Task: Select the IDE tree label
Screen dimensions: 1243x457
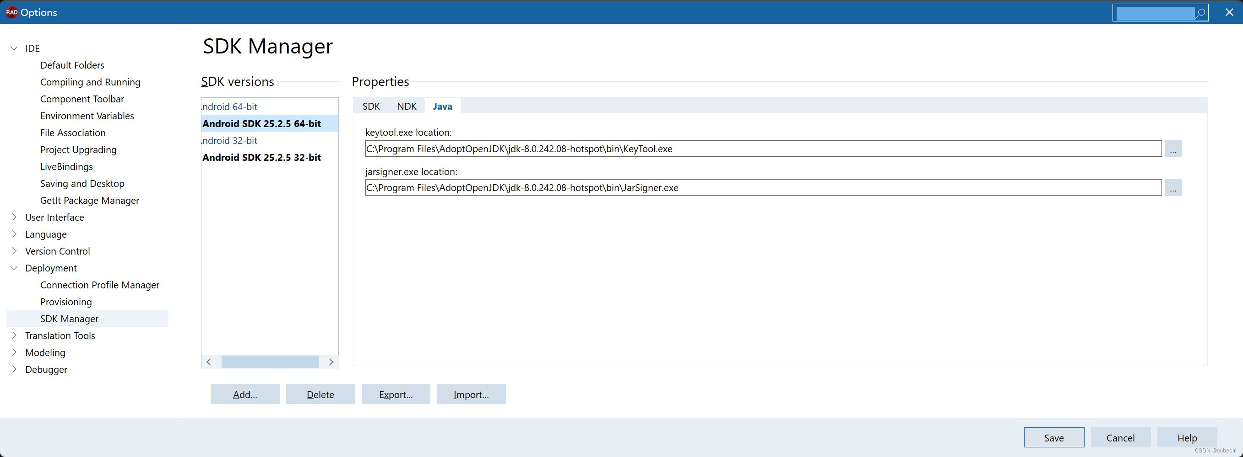Action: pos(33,48)
